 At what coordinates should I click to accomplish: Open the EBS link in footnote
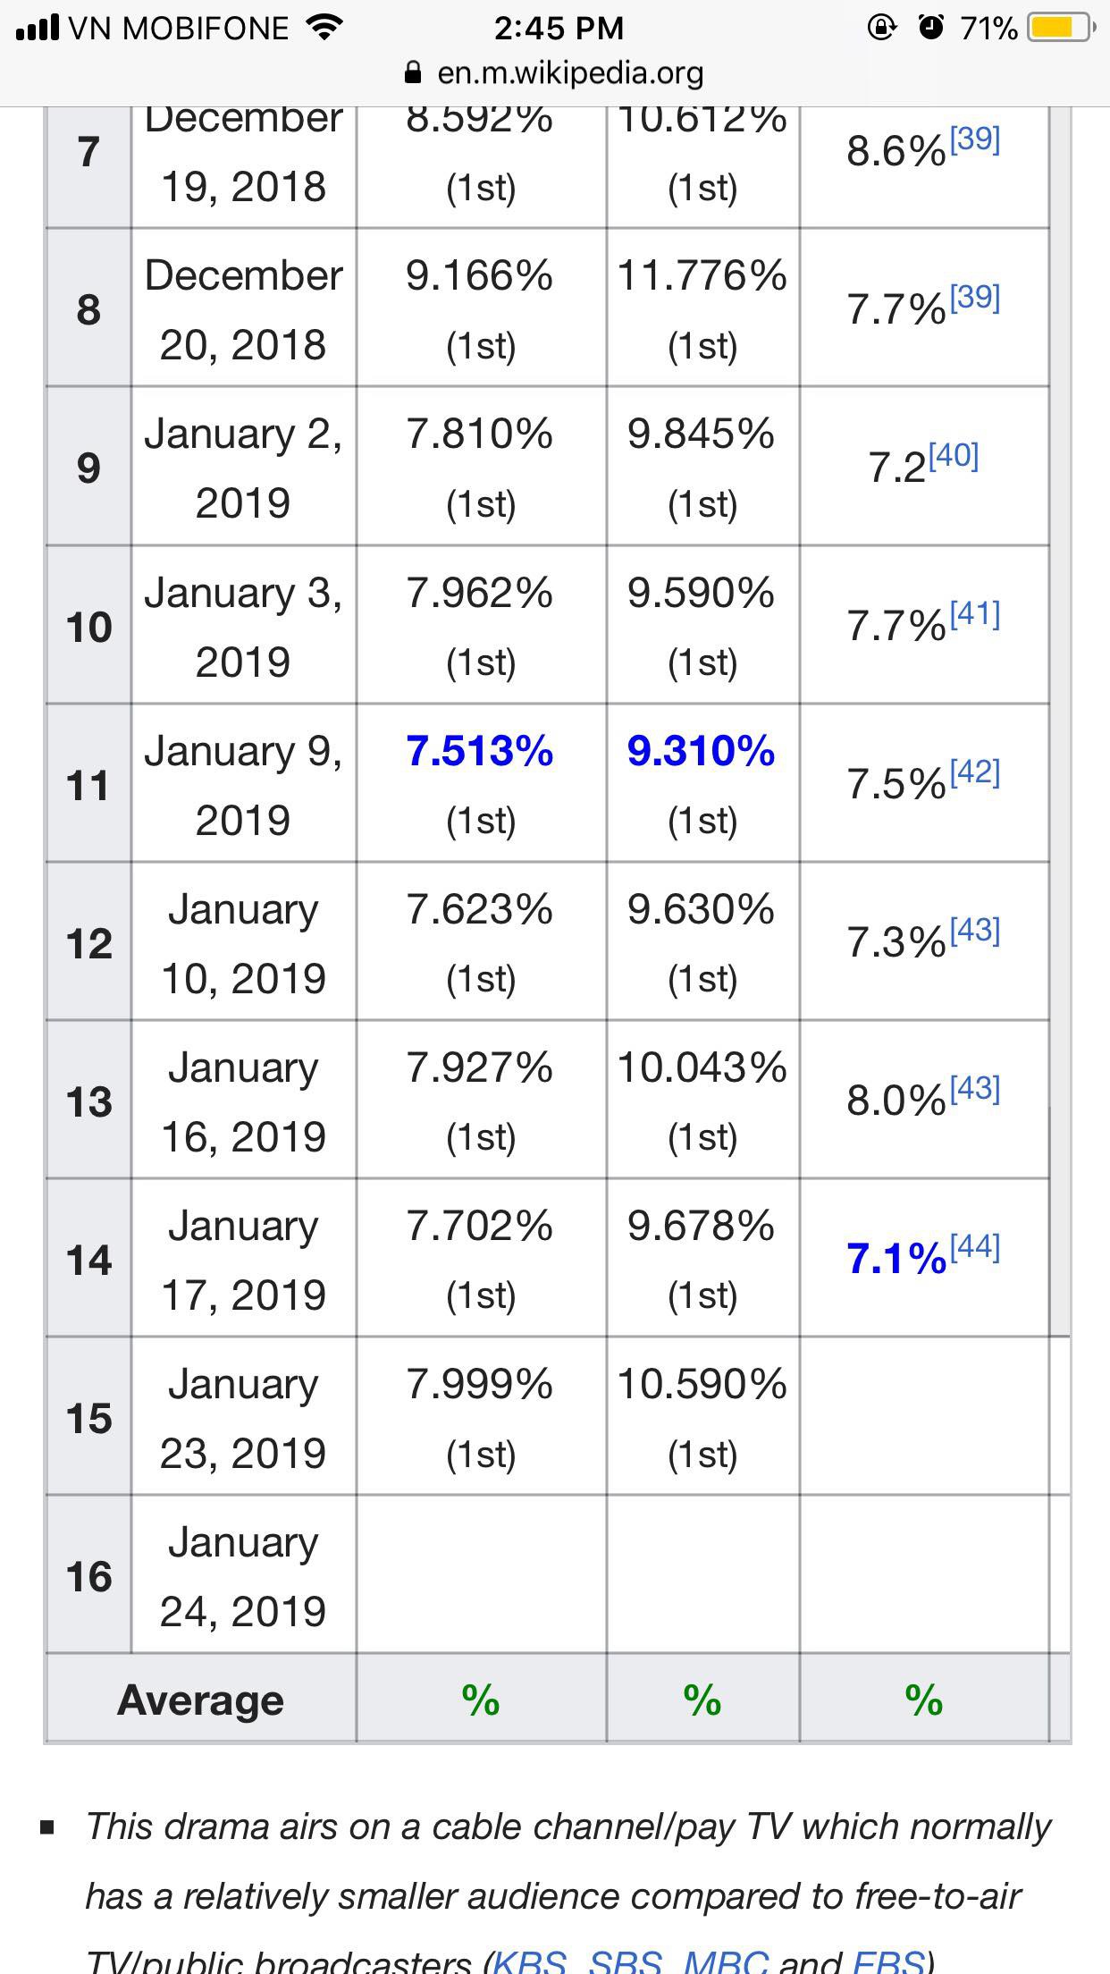coord(888,1961)
